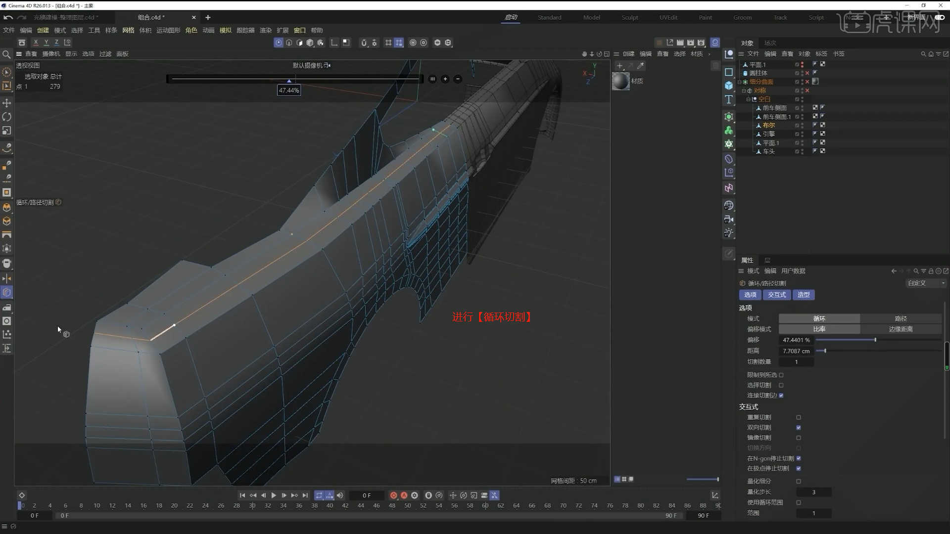Jump to end of animation button
Image resolution: width=950 pixels, height=534 pixels.
tap(305, 495)
